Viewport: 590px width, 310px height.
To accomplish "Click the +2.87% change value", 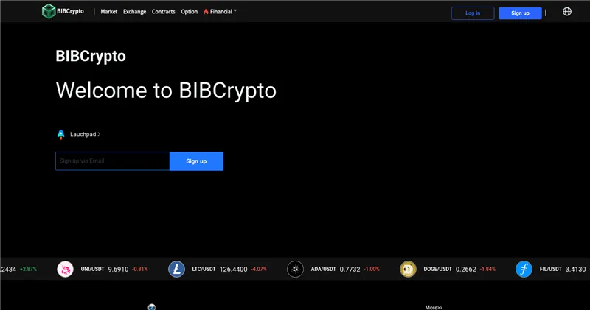I will click(28, 269).
